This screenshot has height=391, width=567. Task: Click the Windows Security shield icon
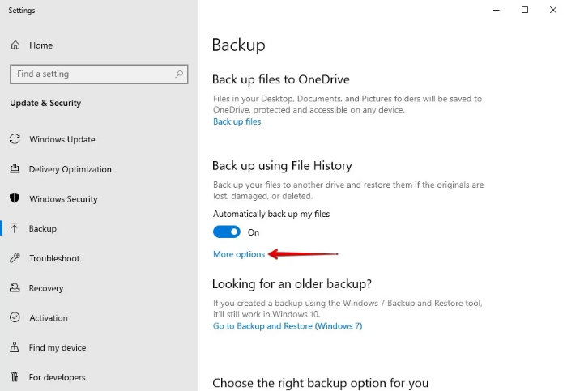point(15,198)
